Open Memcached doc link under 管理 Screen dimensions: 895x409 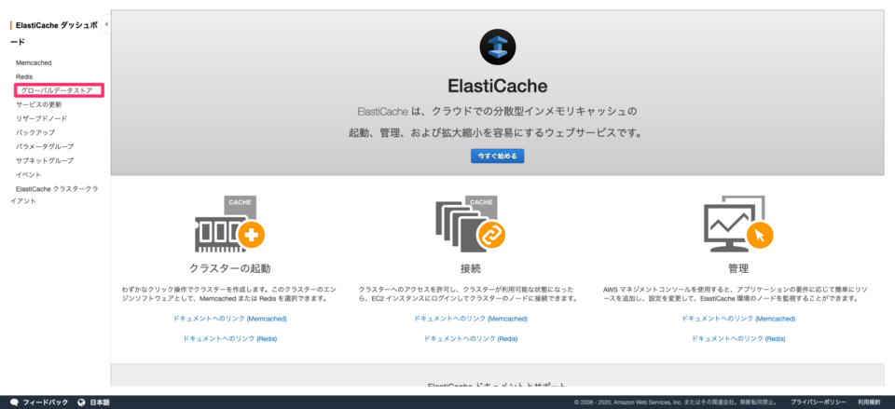pos(738,319)
